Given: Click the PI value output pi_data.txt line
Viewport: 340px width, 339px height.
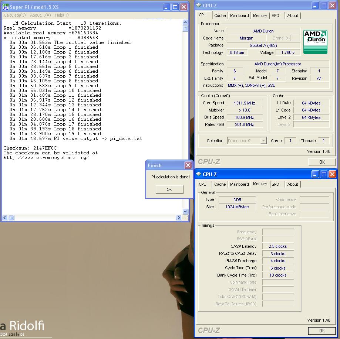Looking at the screenshot, I should click(76, 138).
